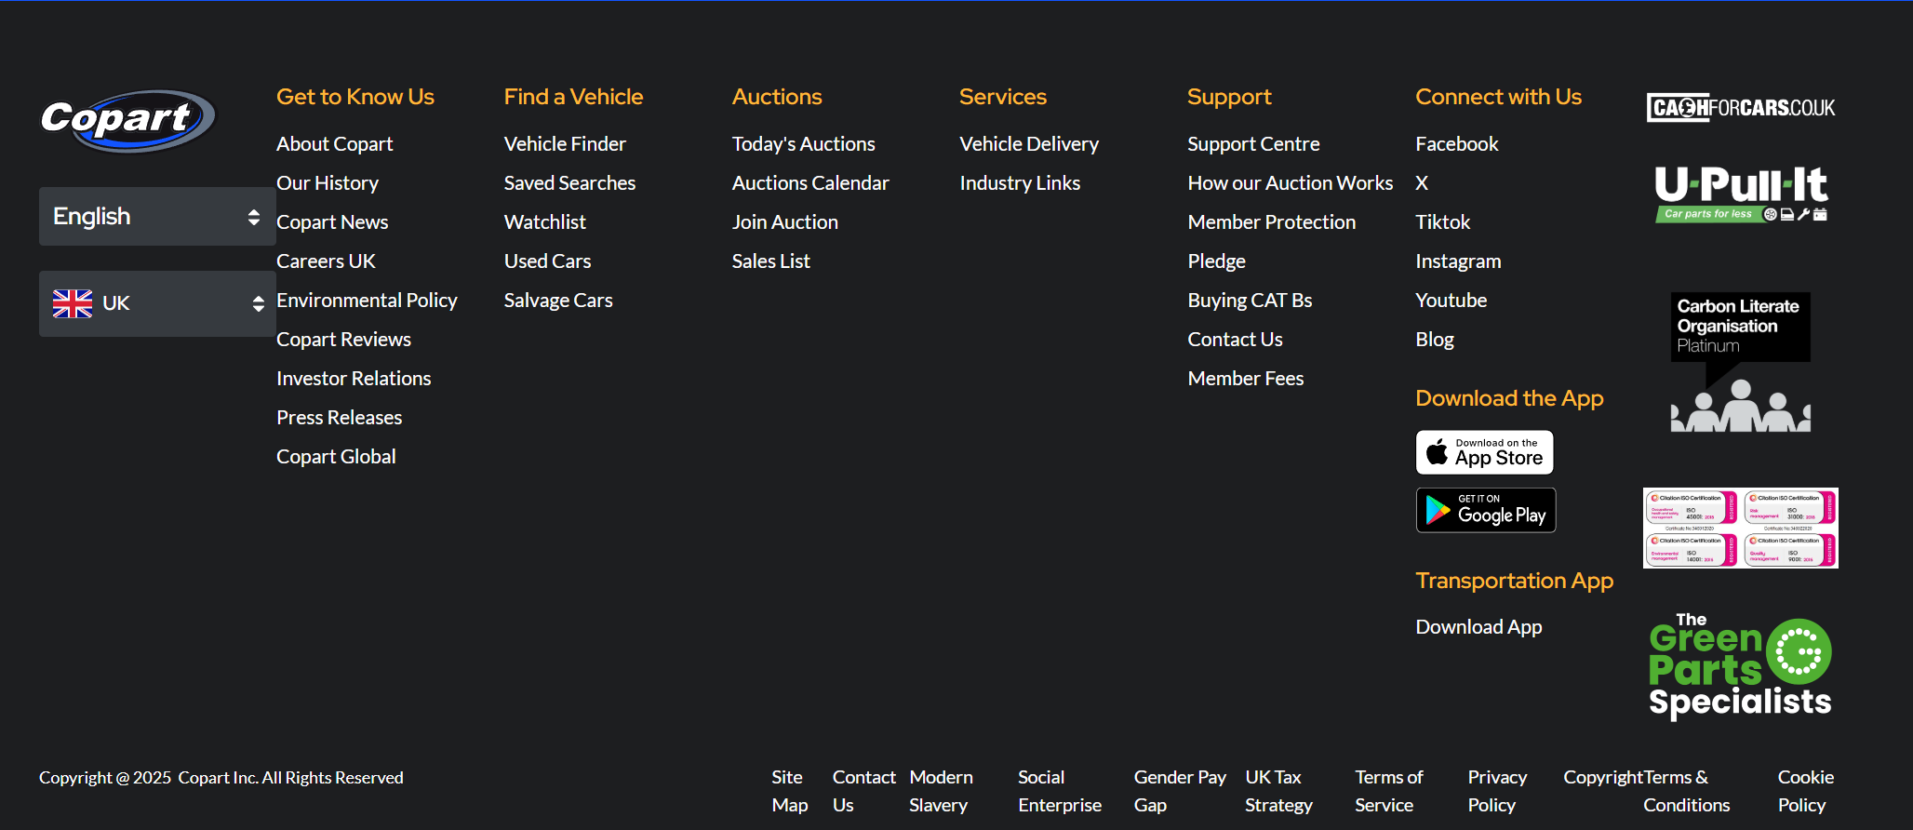Viewport: 1913px width, 830px height.
Task: Open Gender Pay Gap link
Action: click(1180, 791)
